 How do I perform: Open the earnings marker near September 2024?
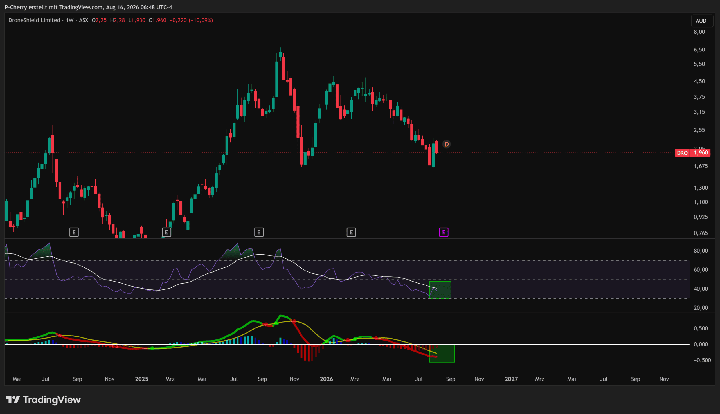(x=74, y=232)
